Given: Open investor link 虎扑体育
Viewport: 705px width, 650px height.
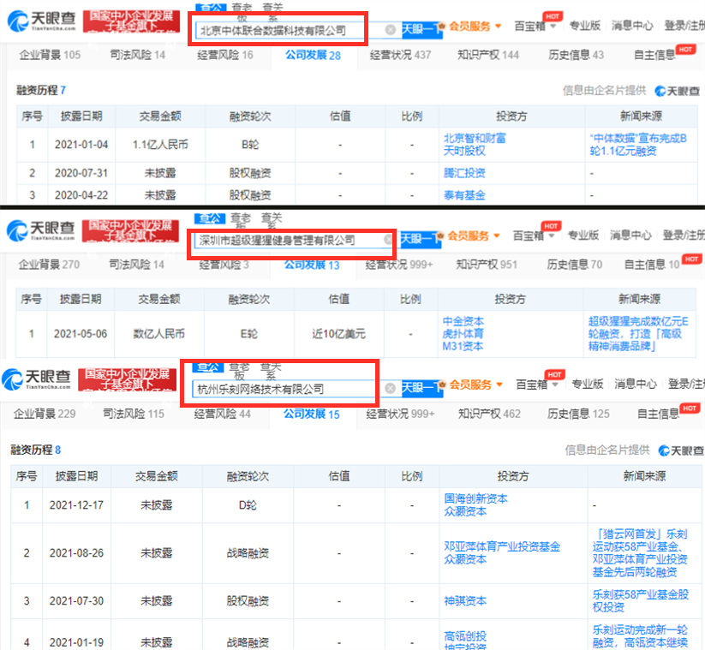Looking at the screenshot, I should (x=463, y=334).
